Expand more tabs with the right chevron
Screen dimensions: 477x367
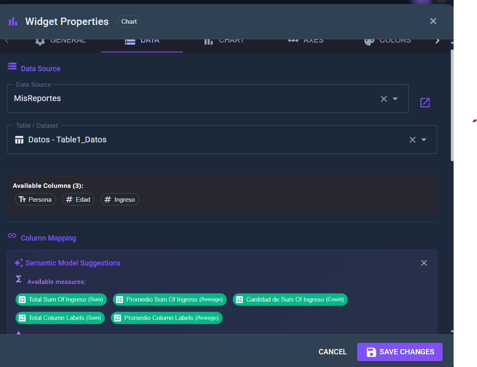click(437, 41)
